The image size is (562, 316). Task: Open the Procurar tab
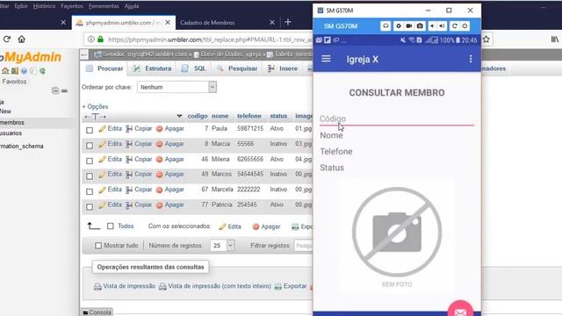104,68
